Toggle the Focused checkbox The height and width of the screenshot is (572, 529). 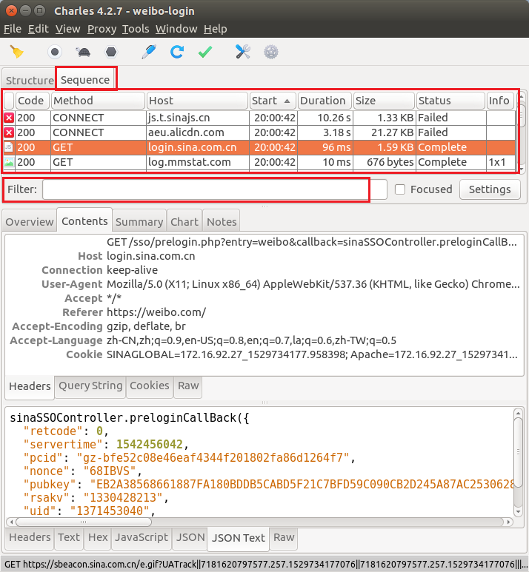400,189
